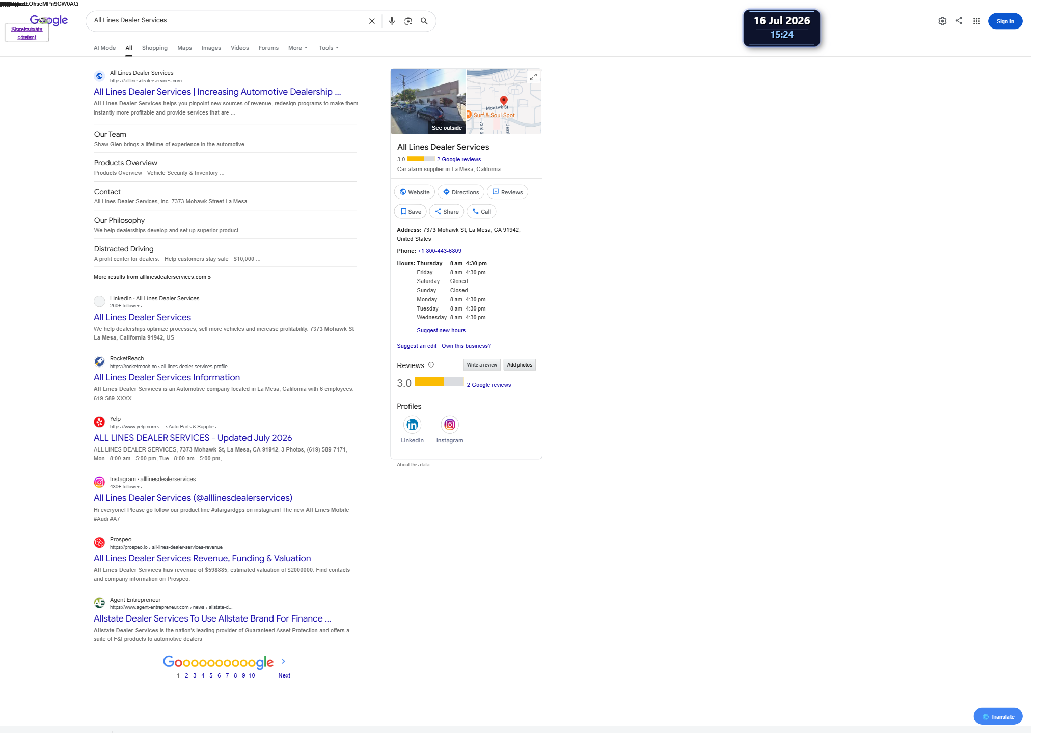Open the Products Overview sitelink

(126, 163)
